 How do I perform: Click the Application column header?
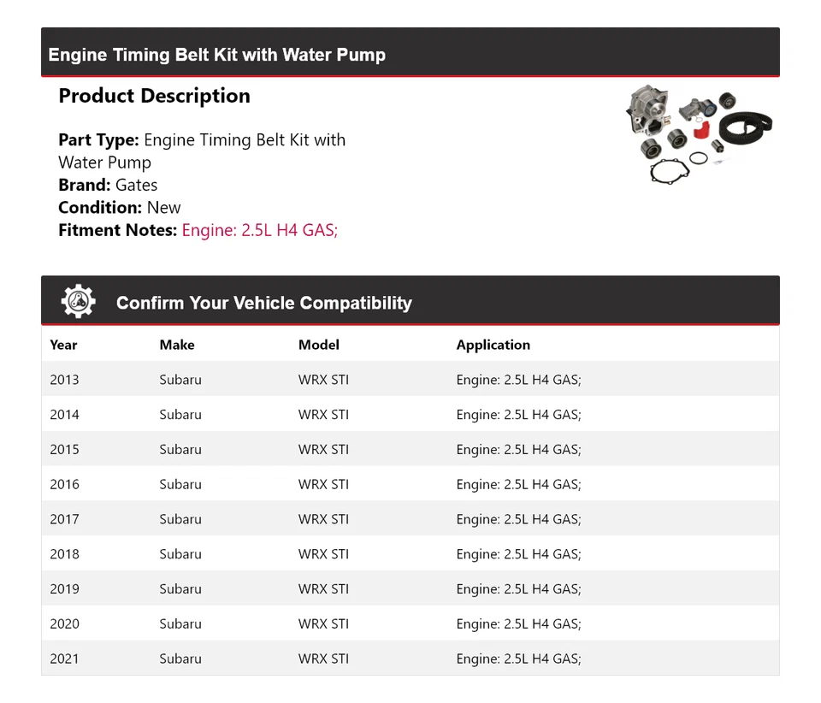click(x=493, y=345)
